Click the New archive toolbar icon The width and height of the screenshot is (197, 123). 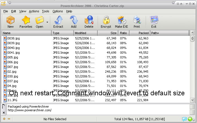[x=10, y=20]
